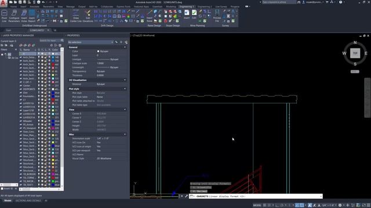The height and width of the screenshot is (208, 371).
Task: Toggle Freeze sun for Dim layer
Action: point(42,92)
